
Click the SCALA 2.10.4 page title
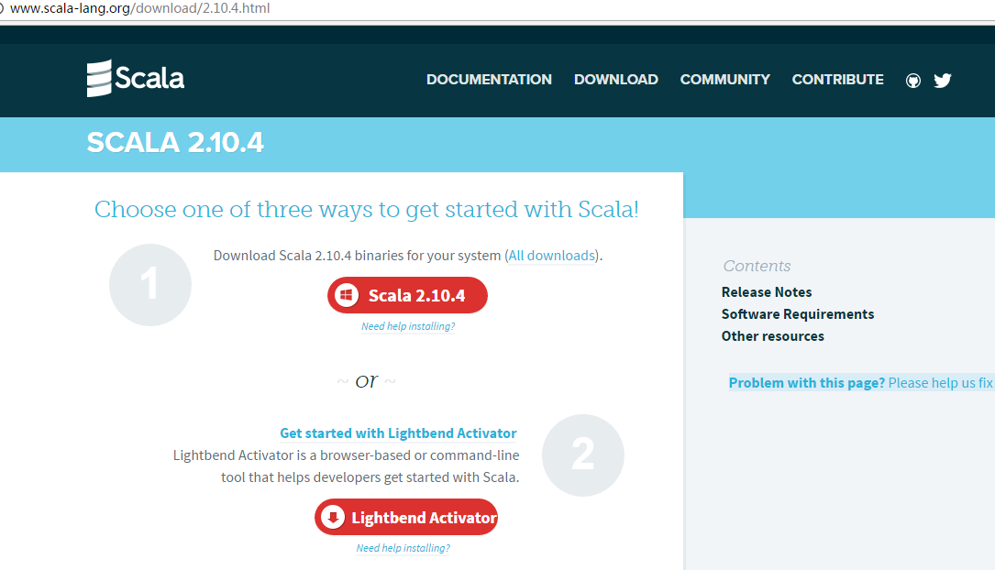[175, 143]
